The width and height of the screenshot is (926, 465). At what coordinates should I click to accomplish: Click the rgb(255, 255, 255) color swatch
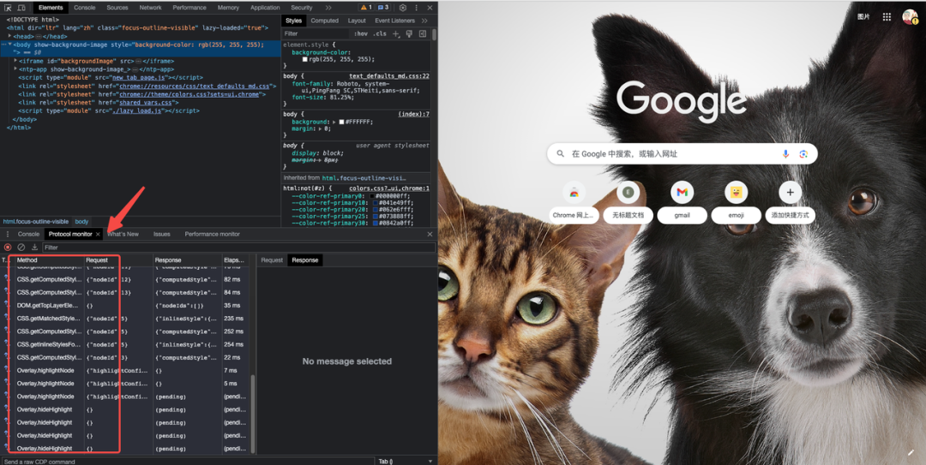pyautogui.click(x=304, y=59)
